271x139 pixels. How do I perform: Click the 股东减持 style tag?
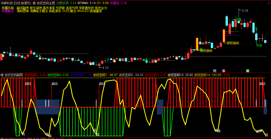(36, 8)
